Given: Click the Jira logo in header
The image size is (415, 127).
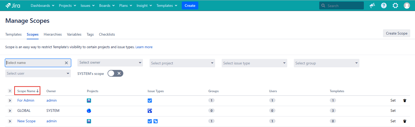Looking at the screenshot, I should pyautogui.click(x=13, y=5).
